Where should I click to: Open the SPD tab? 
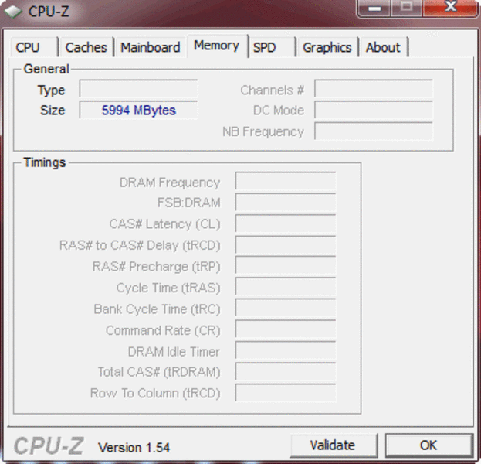272,47
